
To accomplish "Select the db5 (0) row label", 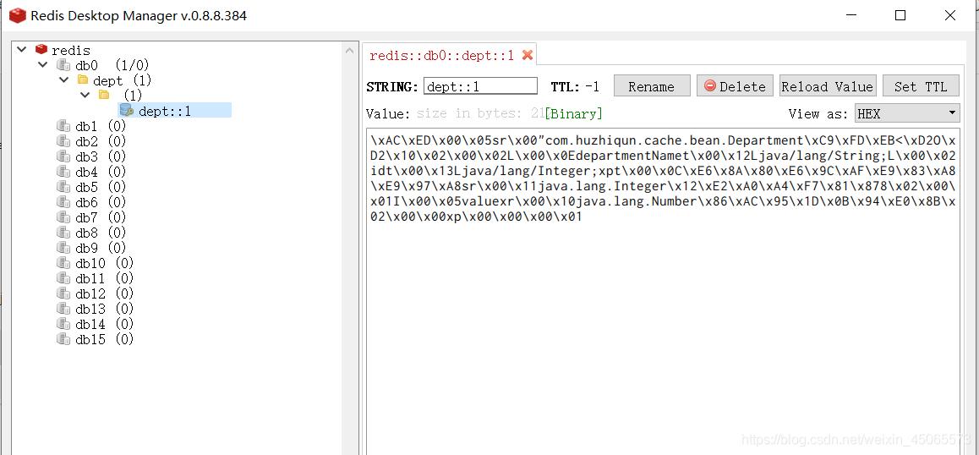I will [x=101, y=187].
